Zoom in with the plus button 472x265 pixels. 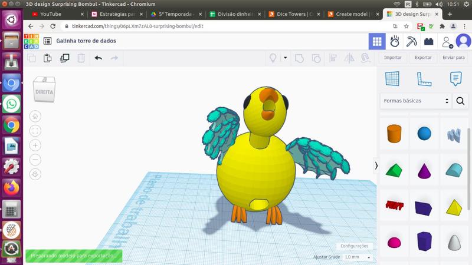click(35, 145)
